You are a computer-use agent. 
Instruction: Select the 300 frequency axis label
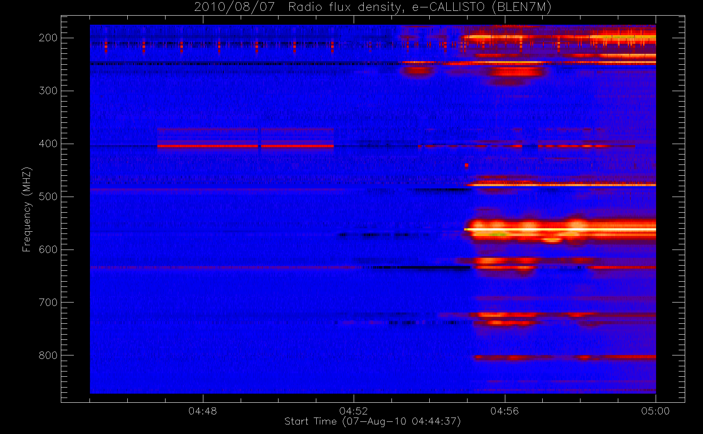pyautogui.click(x=48, y=91)
